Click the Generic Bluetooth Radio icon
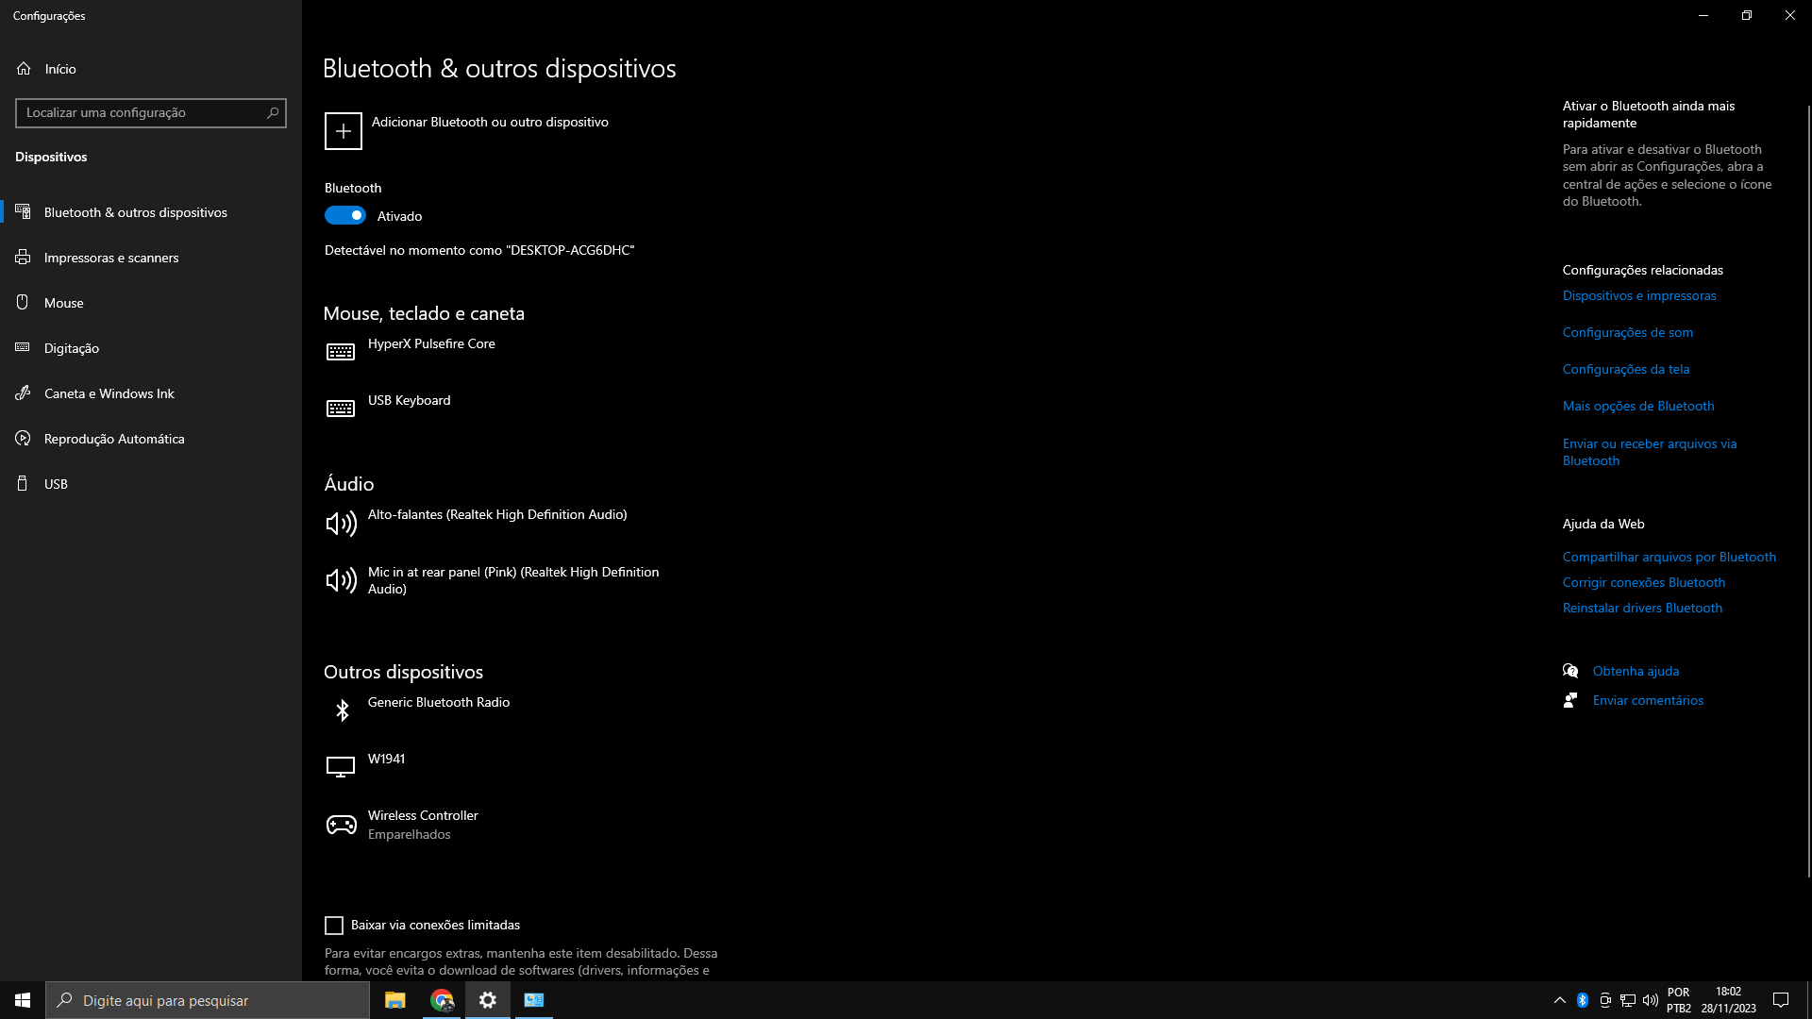This screenshot has height=1019, width=1812. click(x=342, y=710)
